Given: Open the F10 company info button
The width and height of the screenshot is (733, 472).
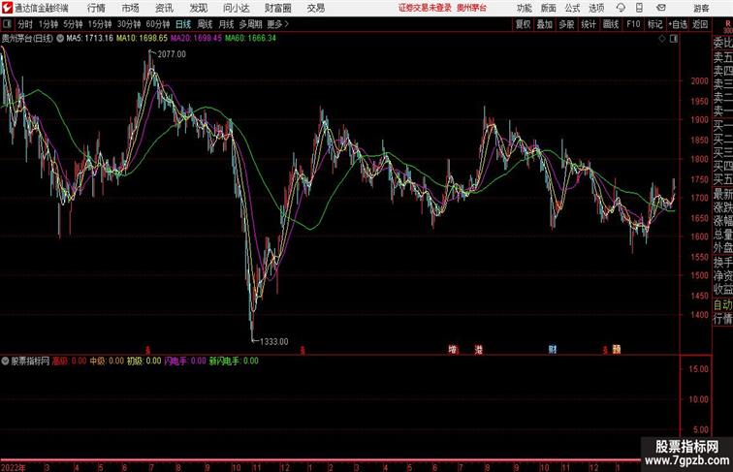Looking at the screenshot, I should click(x=633, y=24).
